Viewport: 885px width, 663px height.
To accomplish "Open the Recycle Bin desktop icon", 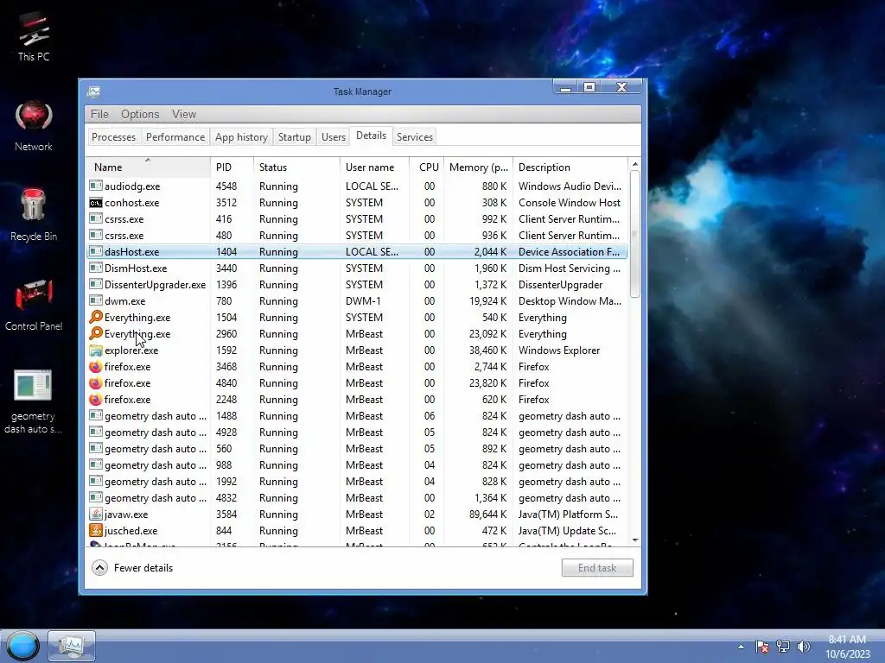I will pyautogui.click(x=34, y=215).
